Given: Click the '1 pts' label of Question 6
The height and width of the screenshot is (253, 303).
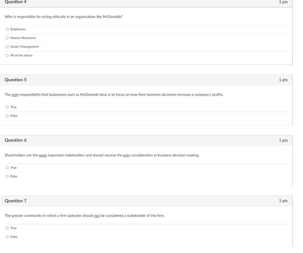Looking at the screenshot, I should (283, 140).
